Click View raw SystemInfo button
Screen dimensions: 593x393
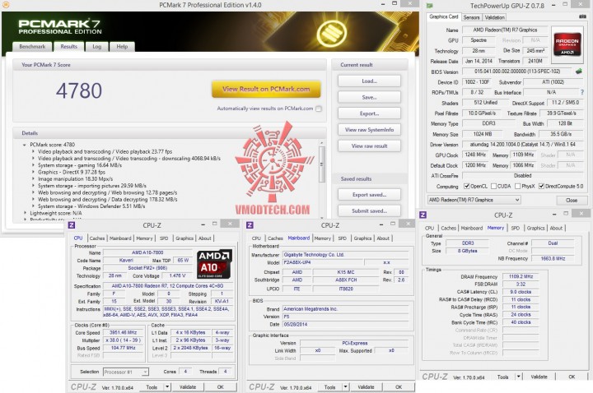369,129
